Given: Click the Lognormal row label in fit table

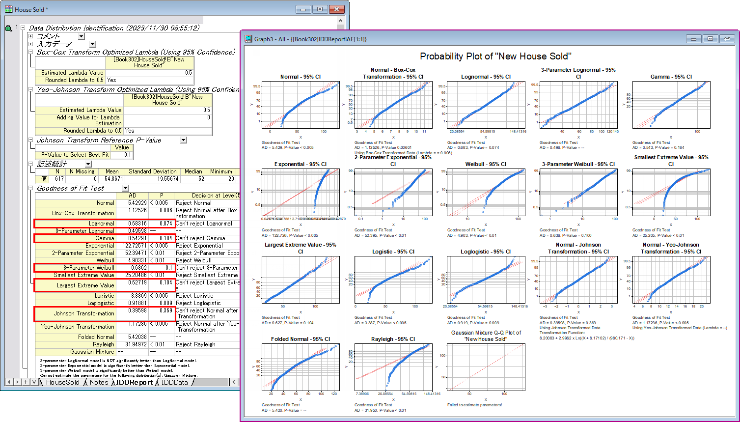Looking at the screenshot, I should pos(75,224).
